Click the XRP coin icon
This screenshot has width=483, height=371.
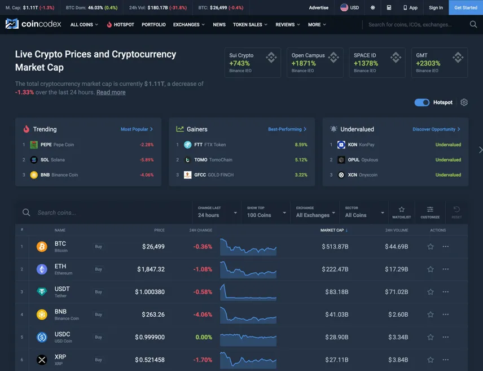click(x=42, y=360)
